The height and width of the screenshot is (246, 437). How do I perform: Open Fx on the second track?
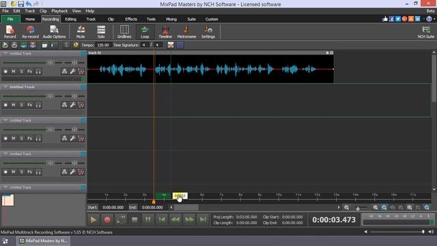click(x=30, y=105)
